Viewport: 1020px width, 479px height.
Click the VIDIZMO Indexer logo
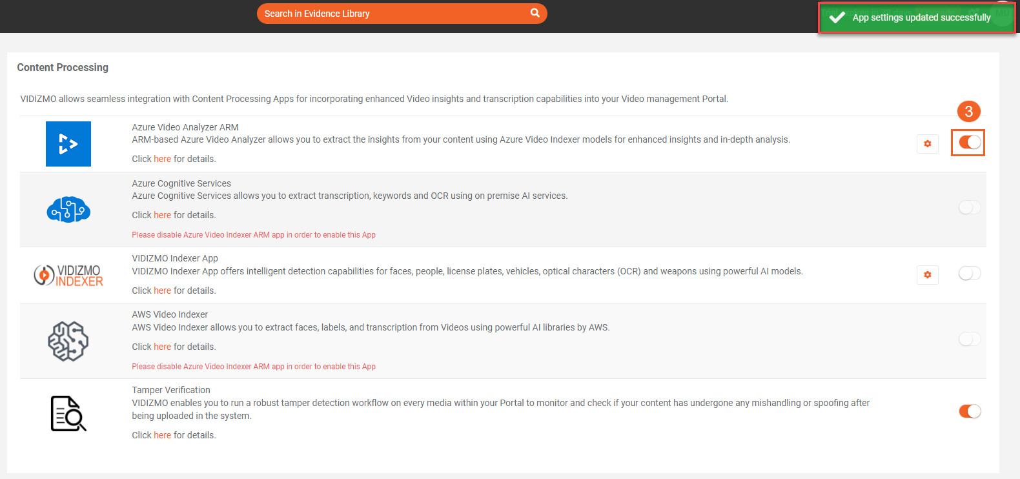(x=68, y=276)
